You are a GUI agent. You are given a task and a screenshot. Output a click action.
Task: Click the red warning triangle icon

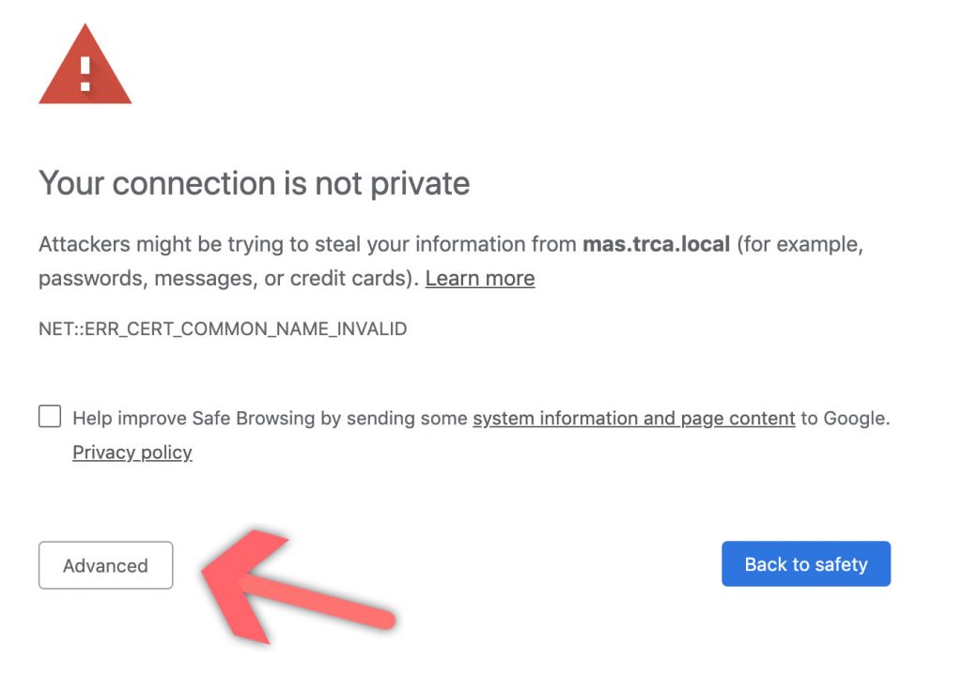point(85,65)
